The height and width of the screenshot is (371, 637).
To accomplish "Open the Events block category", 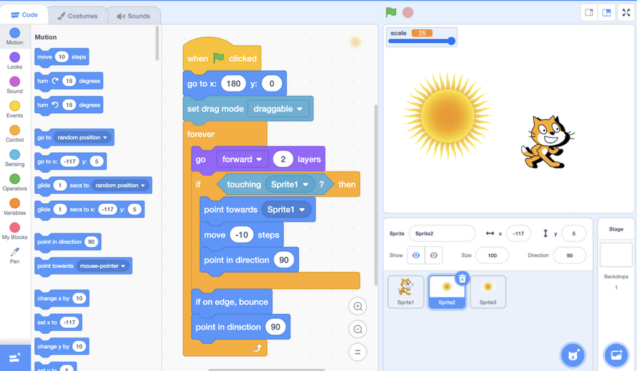I will tap(15, 109).
